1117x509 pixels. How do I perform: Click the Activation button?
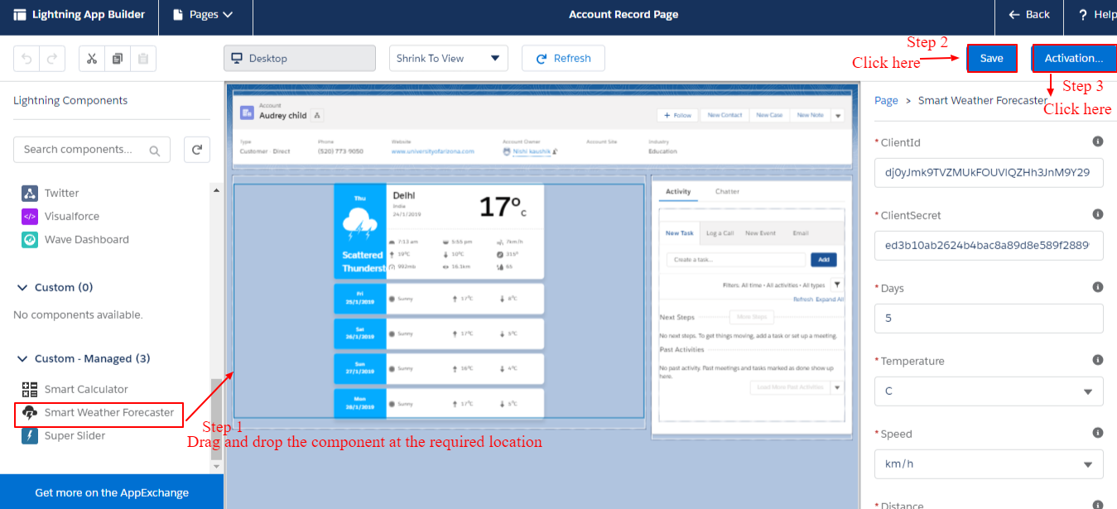point(1074,58)
